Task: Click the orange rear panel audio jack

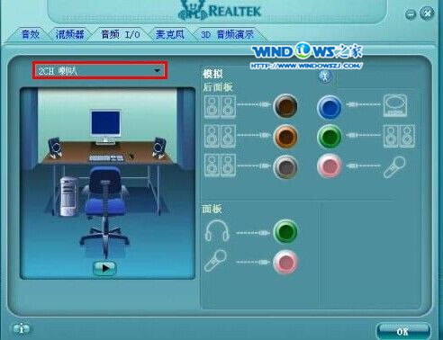Action: [285, 137]
